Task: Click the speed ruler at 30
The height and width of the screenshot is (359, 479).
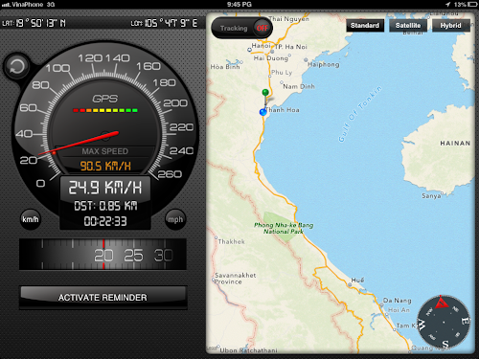Action: (164, 256)
